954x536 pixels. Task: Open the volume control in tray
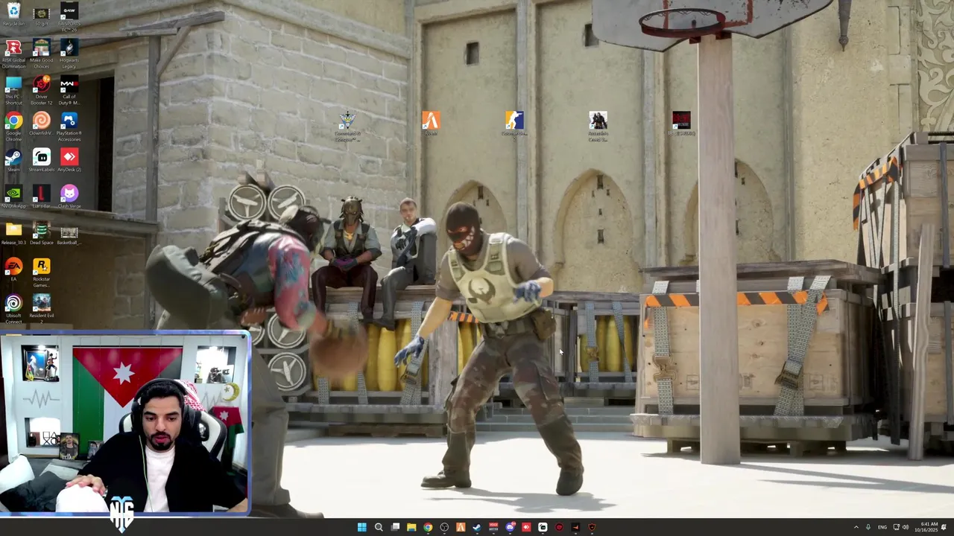point(906,527)
